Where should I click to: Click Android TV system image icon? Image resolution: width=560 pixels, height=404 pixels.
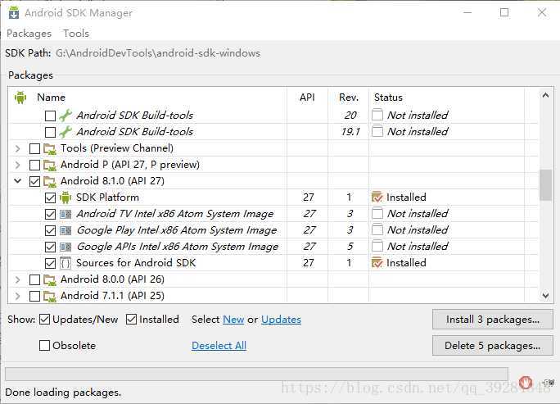click(65, 214)
